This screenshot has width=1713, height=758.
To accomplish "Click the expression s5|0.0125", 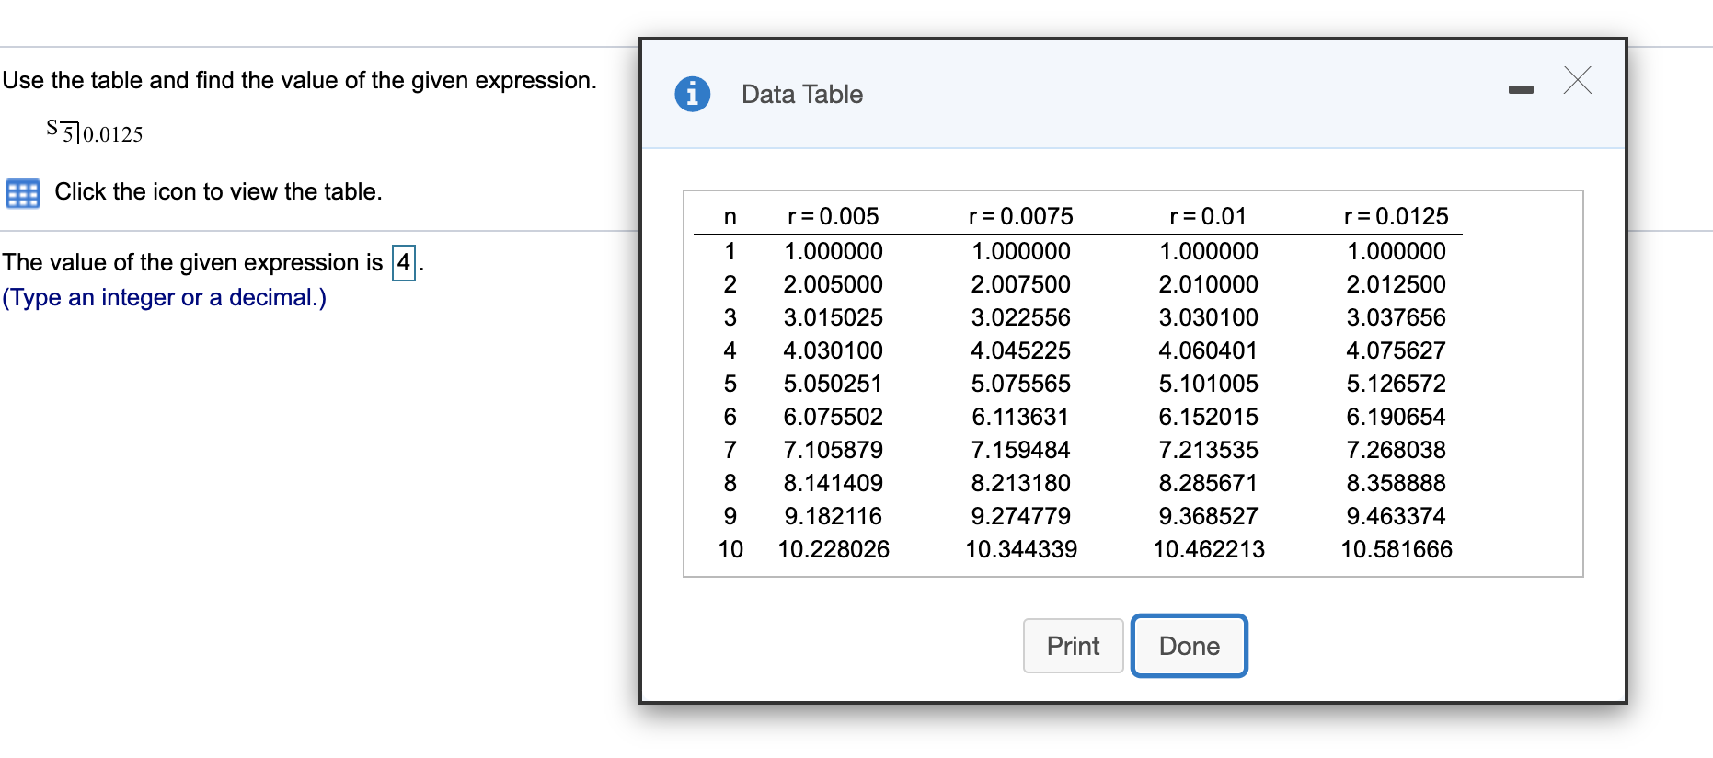I will pyautogui.click(x=95, y=132).
